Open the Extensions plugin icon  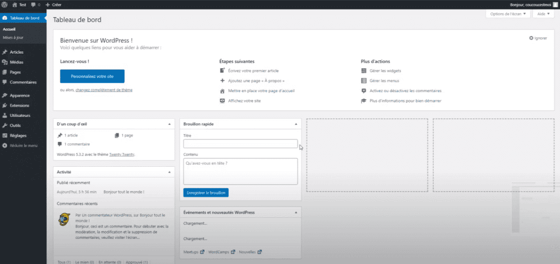[x=5, y=106]
